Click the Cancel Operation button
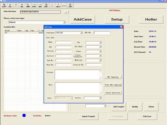Viewport: 167px width, 125px height. point(113,93)
